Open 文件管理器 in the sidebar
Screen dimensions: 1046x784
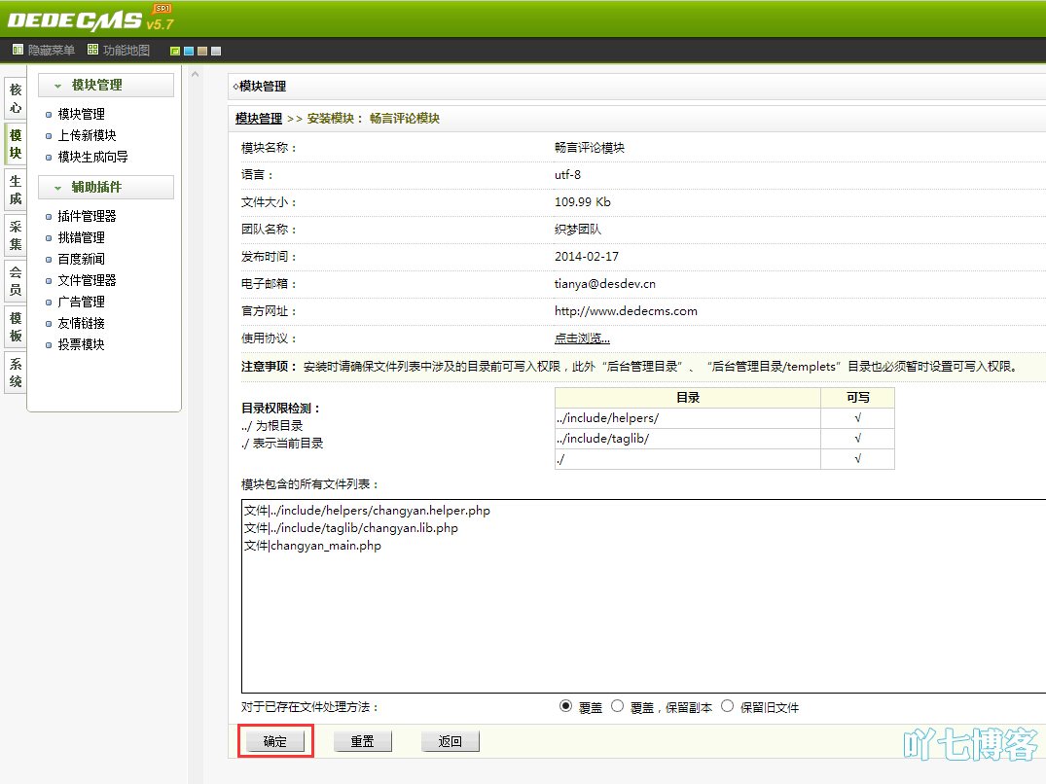point(87,280)
